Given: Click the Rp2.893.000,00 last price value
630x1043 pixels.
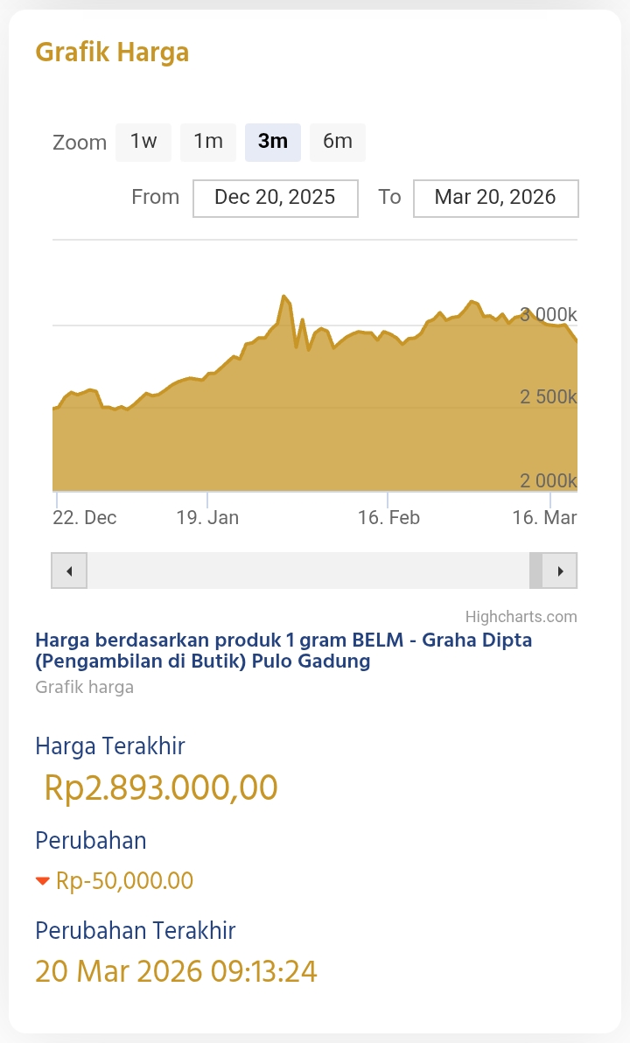Looking at the screenshot, I should (x=161, y=787).
